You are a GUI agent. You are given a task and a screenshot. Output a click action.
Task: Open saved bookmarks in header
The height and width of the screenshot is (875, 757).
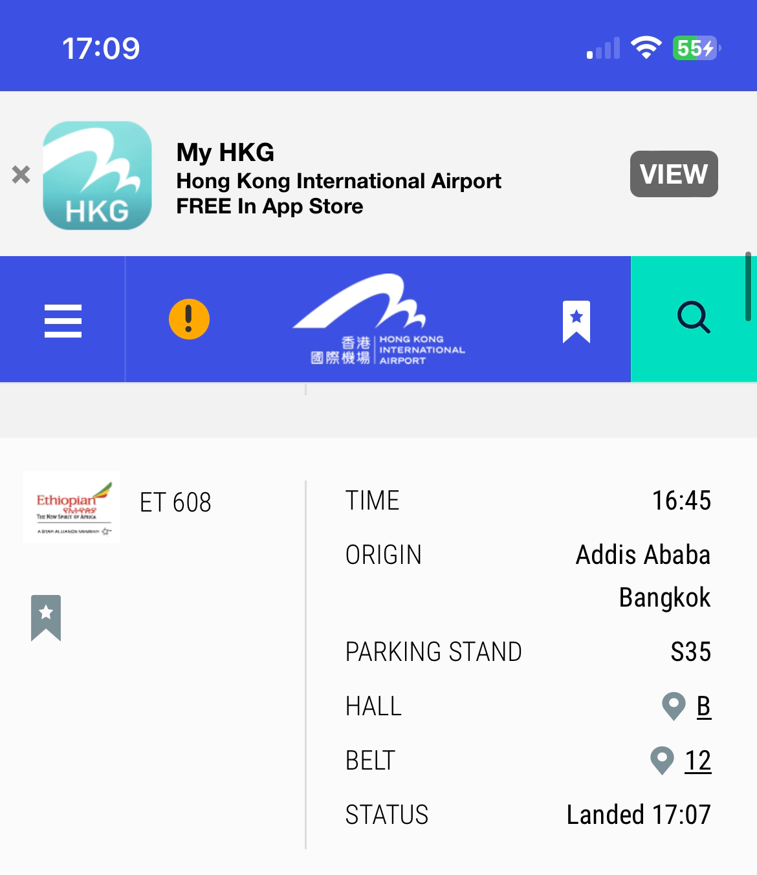click(x=576, y=321)
